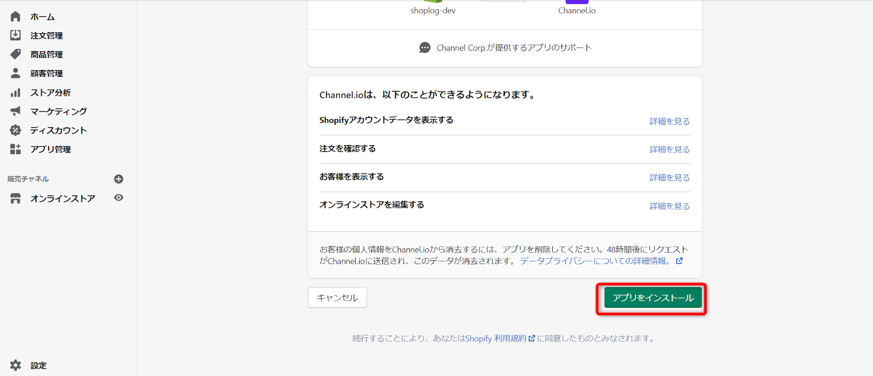Expand 詳細を見る for オンラインストアを編集する
Screen dimensions: 873x376
669,206
